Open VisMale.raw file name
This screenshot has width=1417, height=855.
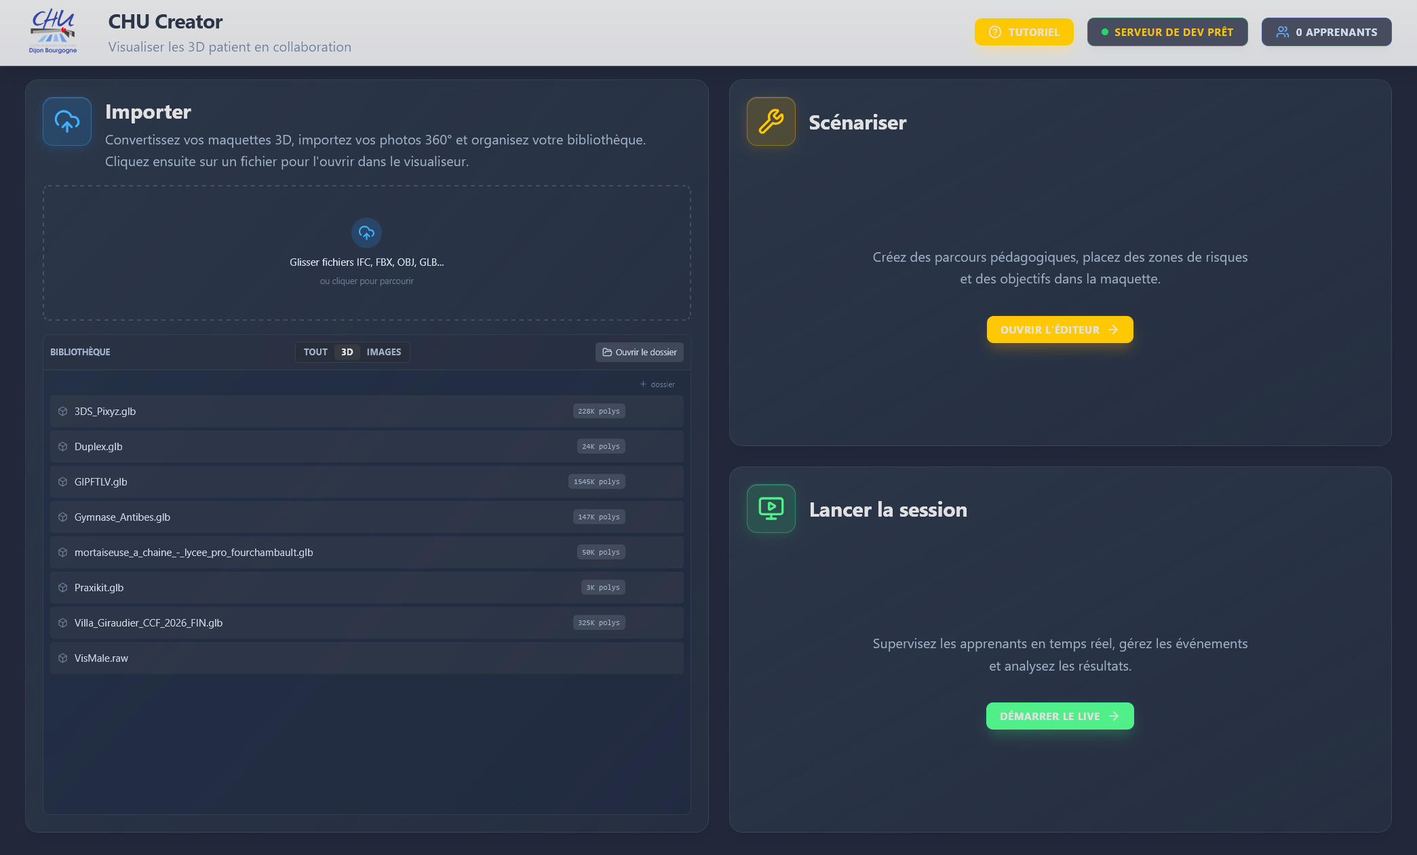(x=101, y=658)
